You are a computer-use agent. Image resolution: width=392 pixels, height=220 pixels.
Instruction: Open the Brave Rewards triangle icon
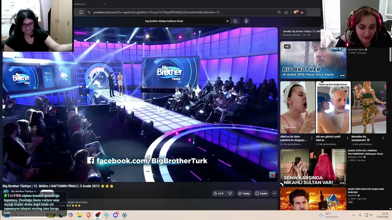[x=302, y=12]
